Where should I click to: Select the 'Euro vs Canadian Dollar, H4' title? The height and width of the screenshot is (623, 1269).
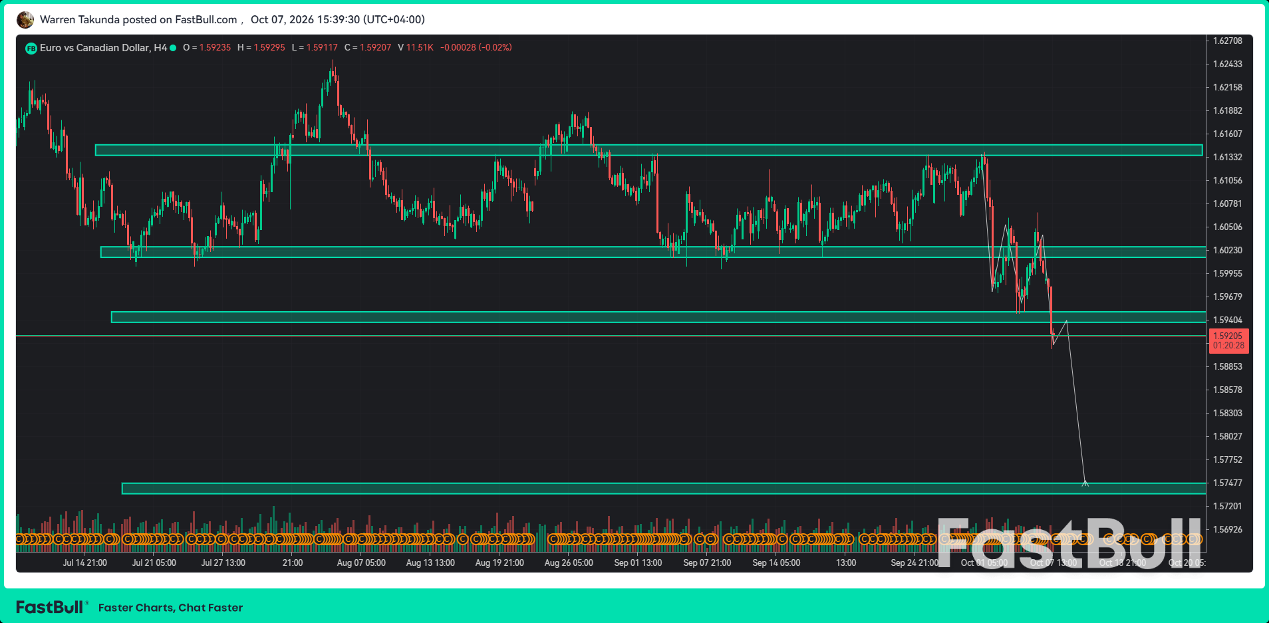click(103, 48)
